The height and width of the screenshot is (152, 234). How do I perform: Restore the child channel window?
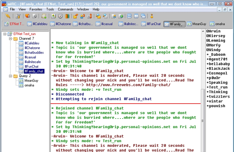[x=225, y=10]
